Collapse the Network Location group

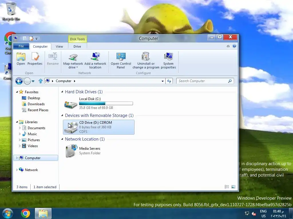[x=62, y=139]
